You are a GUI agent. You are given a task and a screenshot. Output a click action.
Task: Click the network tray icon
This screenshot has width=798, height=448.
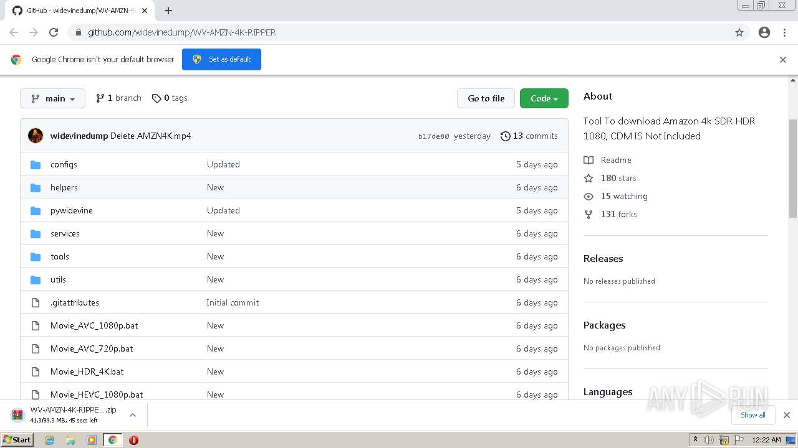pyautogui.click(x=723, y=440)
